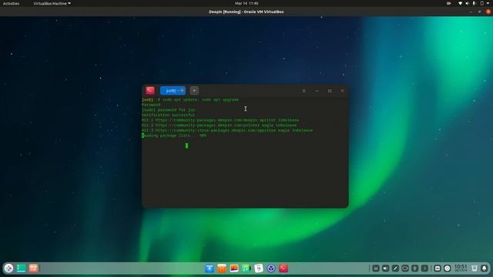Screen dimensions: 493x277
Task: Select the blue terminal tab
Action: [x=173, y=91]
